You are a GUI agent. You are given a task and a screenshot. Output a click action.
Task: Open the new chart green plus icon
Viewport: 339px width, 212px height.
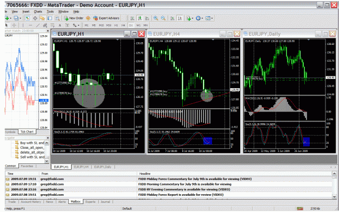[7, 18]
